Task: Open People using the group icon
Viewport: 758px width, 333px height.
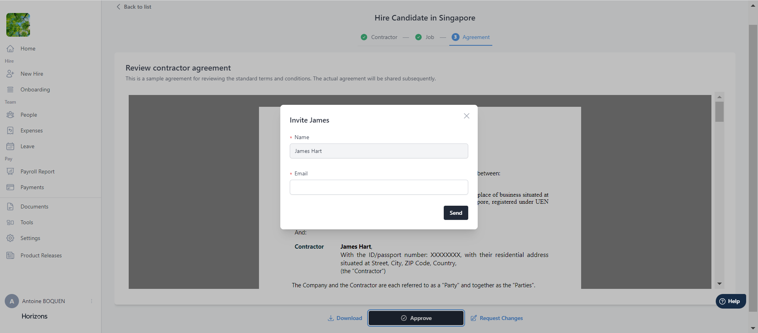Action: [x=10, y=115]
